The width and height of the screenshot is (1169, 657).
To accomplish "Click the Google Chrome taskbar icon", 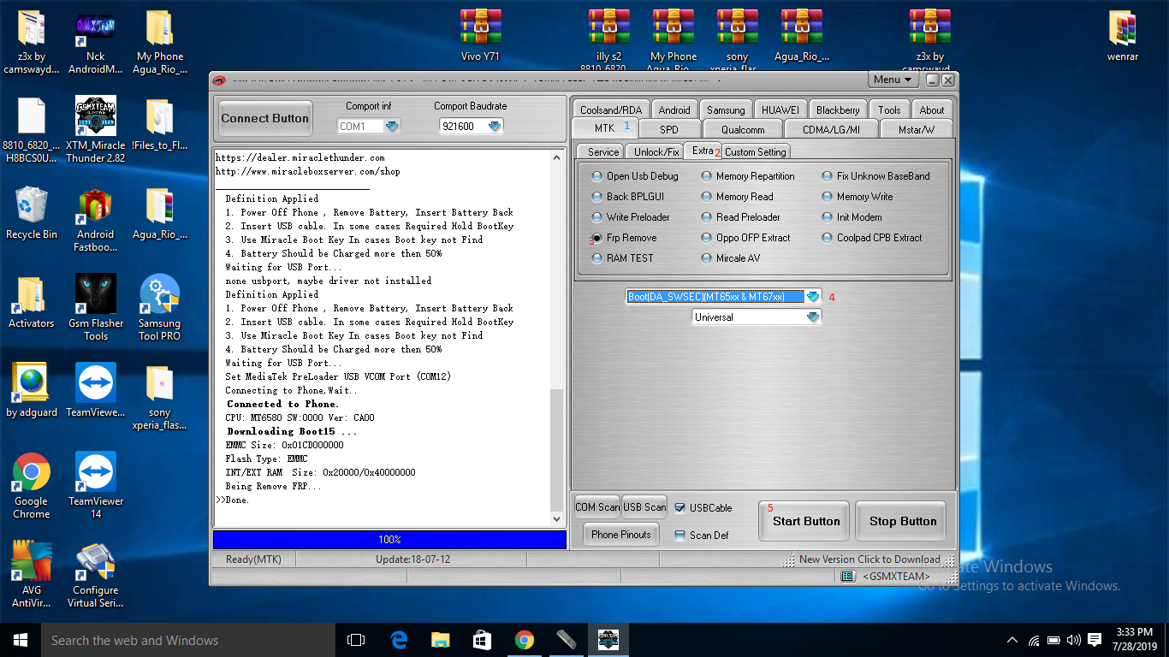I will (525, 640).
